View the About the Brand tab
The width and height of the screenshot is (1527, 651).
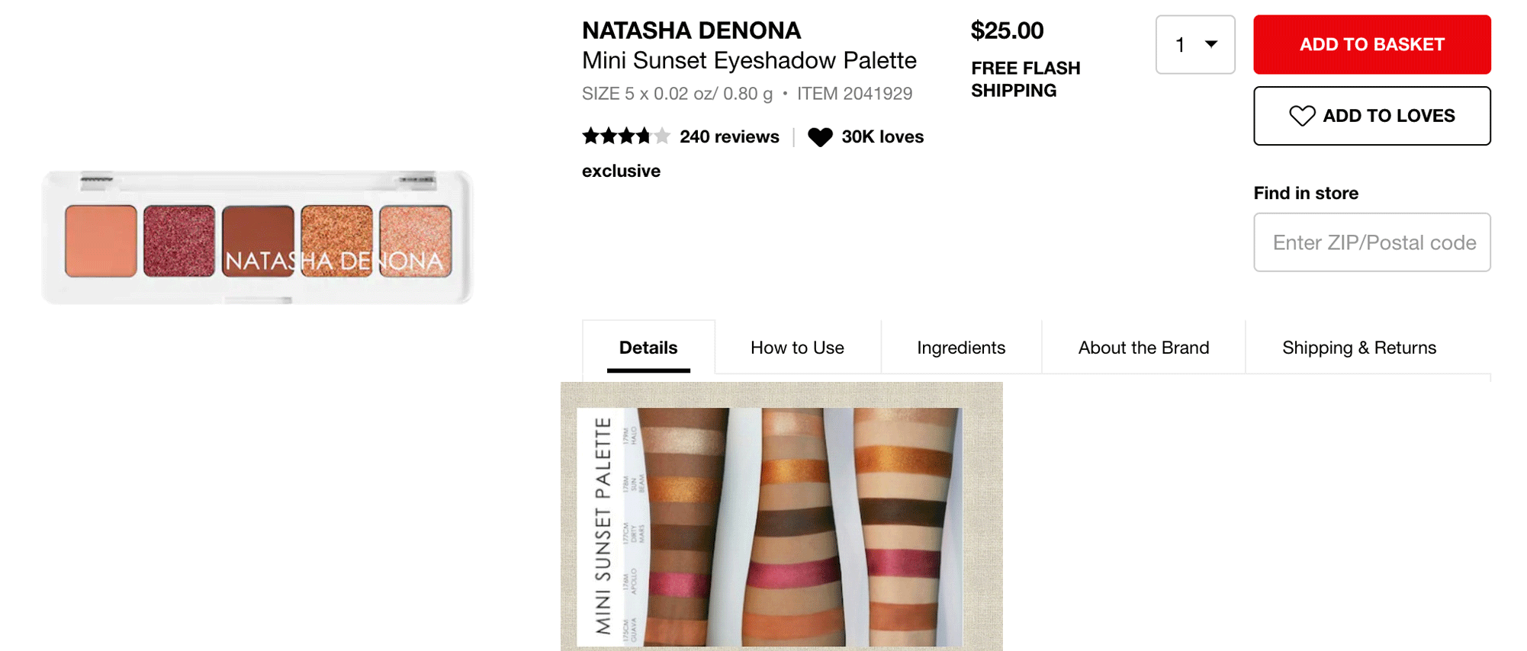pyautogui.click(x=1143, y=348)
